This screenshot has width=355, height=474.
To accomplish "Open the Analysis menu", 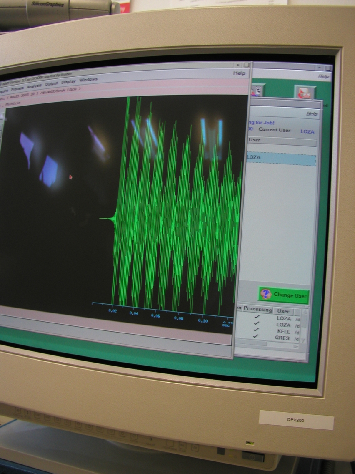I will (x=34, y=86).
